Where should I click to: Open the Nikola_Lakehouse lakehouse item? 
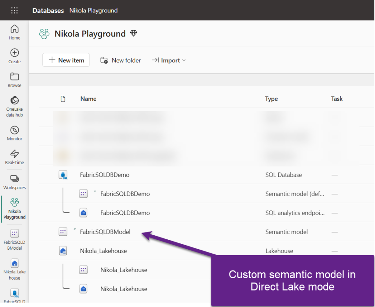103,251
